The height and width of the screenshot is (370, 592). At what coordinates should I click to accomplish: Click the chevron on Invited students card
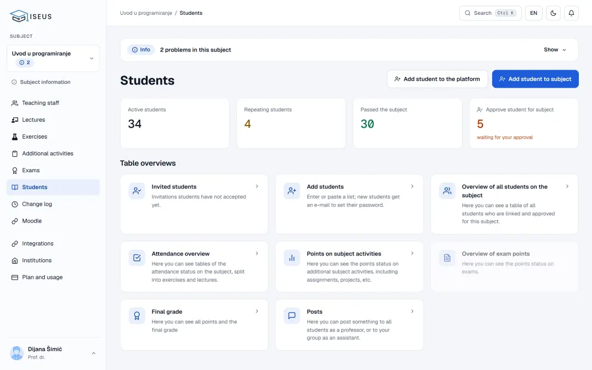coord(257,186)
